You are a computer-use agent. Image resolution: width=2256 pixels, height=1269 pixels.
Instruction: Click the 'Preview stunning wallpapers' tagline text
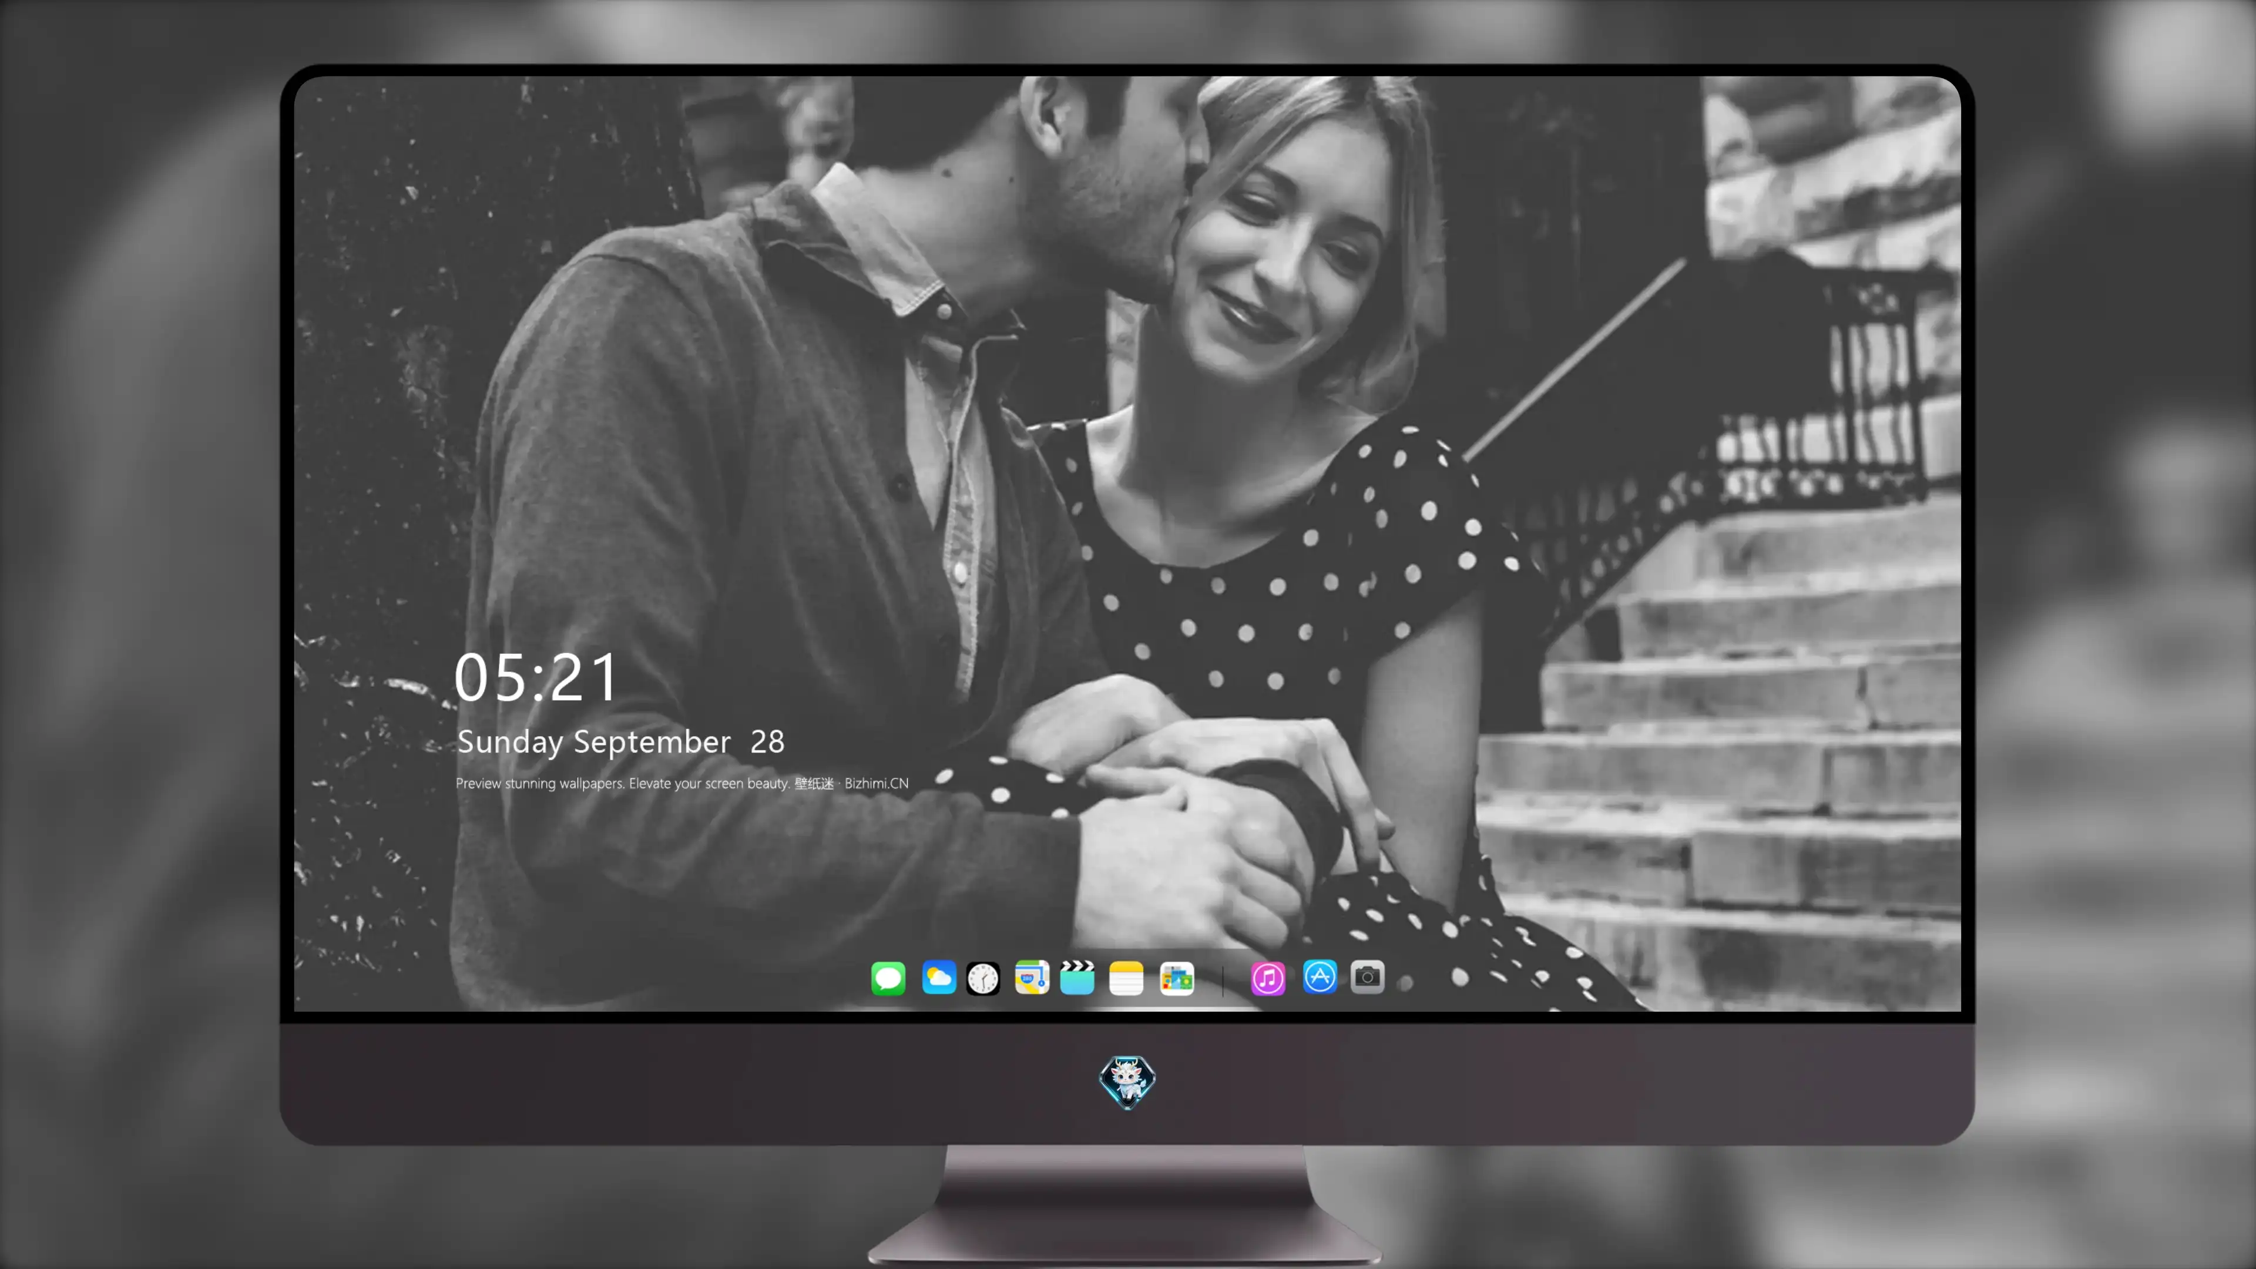coord(681,783)
